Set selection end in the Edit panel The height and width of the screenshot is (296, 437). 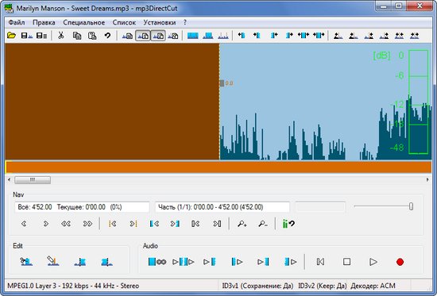(106, 262)
